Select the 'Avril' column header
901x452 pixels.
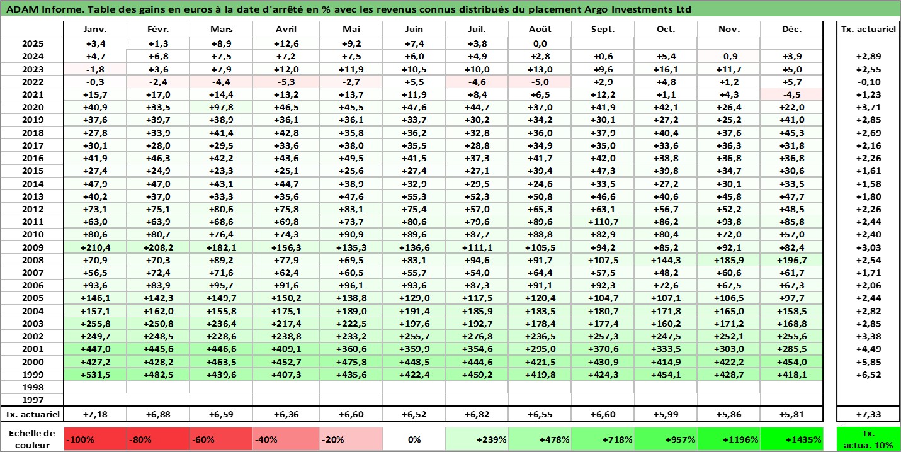point(286,30)
